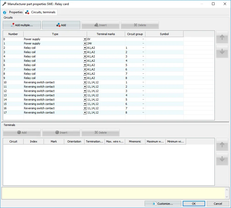Select terminal marks cell of circuit 1

106,44
